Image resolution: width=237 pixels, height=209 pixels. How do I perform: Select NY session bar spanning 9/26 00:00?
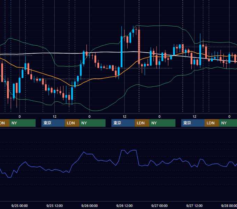click(92, 123)
